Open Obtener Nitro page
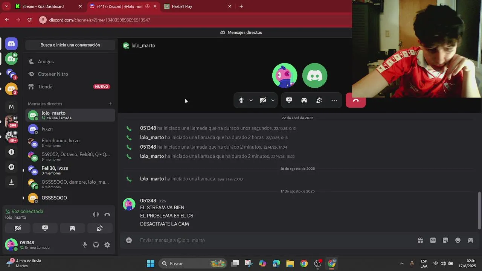This screenshot has height=271, width=482. (x=70, y=74)
